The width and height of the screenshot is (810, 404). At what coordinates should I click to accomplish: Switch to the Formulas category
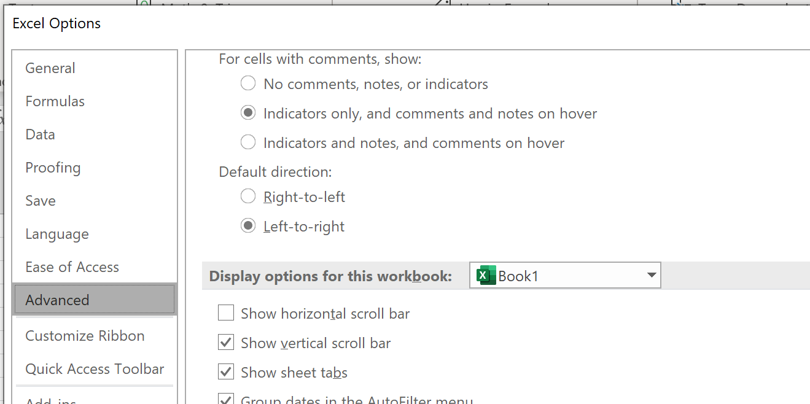pos(55,101)
